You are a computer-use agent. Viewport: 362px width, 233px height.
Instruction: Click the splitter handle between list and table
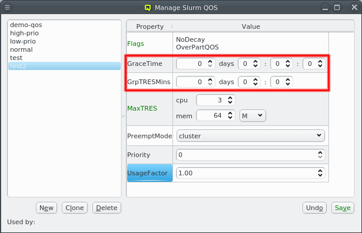click(x=124, y=116)
